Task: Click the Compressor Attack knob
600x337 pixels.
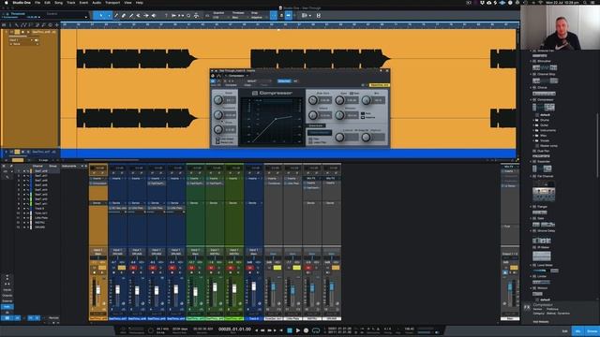Action: tap(313, 114)
